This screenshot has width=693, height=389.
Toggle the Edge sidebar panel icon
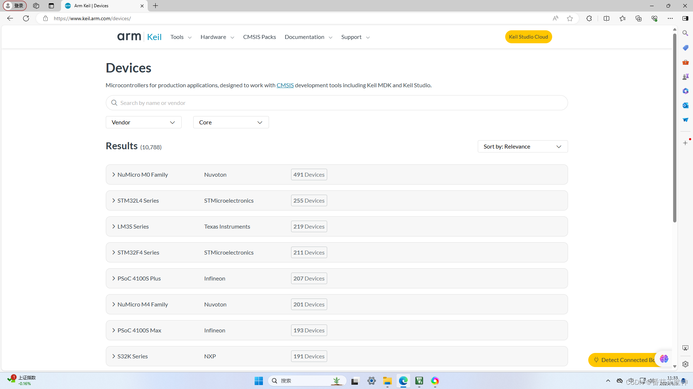point(685,18)
